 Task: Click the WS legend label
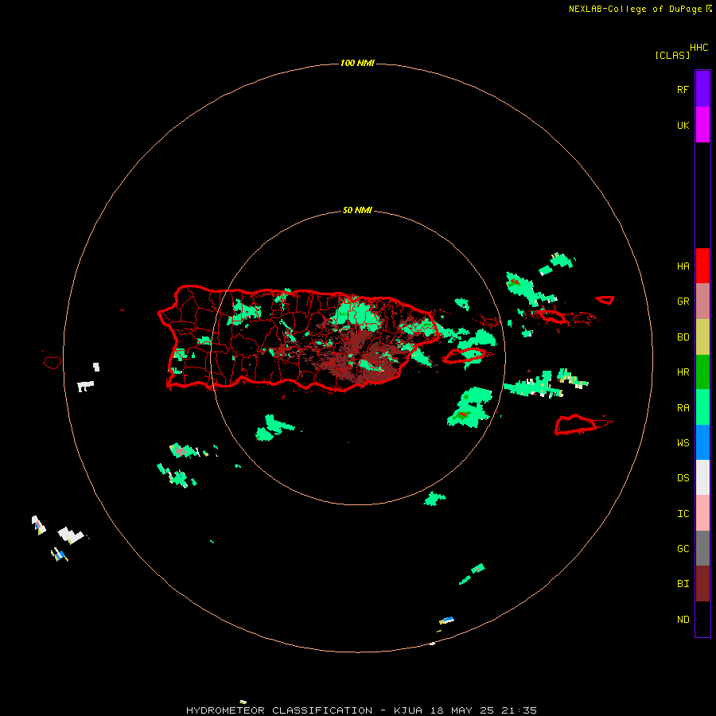coord(683,443)
